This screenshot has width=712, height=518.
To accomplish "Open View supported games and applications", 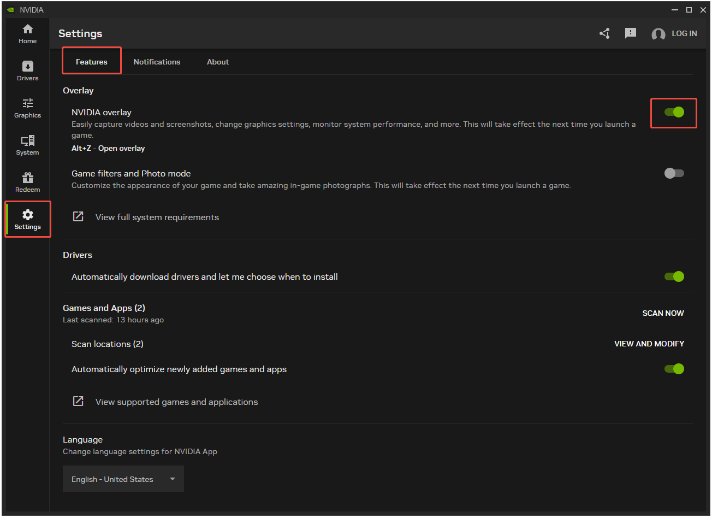I will [176, 401].
